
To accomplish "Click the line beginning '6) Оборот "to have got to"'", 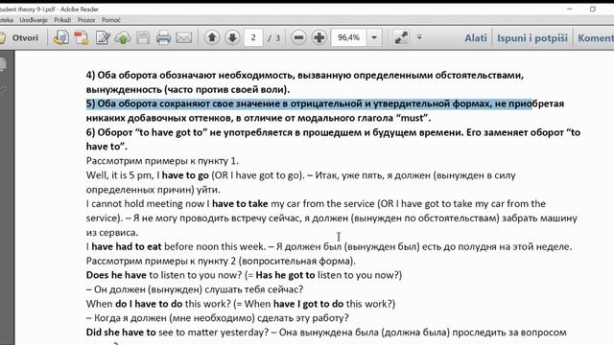I will click(333, 132).
